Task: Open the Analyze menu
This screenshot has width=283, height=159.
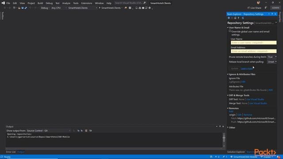Action: pyautogui.click(x=66, y=3)
